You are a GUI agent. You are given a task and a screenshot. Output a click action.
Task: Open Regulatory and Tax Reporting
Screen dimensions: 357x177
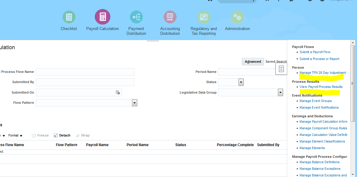pyautogui.click(x=204, y=17)
